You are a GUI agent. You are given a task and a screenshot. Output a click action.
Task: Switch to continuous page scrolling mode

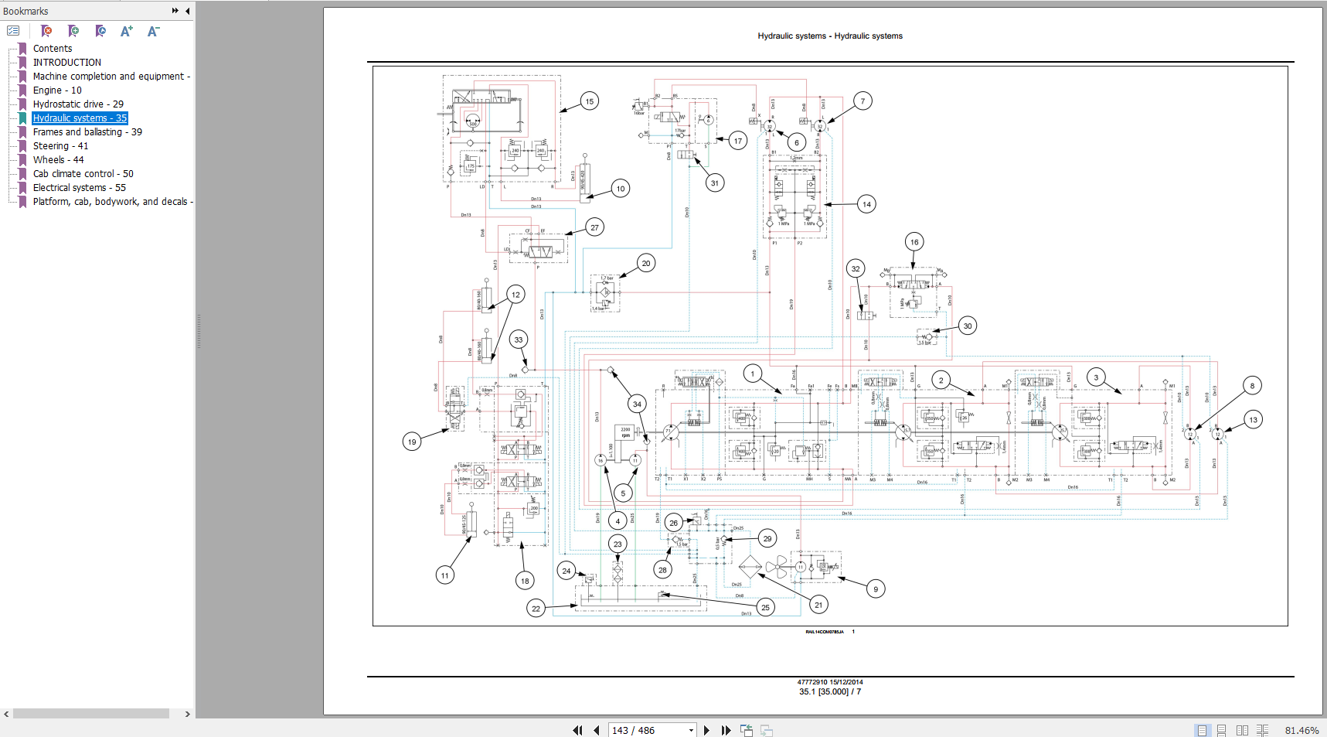1221,730
